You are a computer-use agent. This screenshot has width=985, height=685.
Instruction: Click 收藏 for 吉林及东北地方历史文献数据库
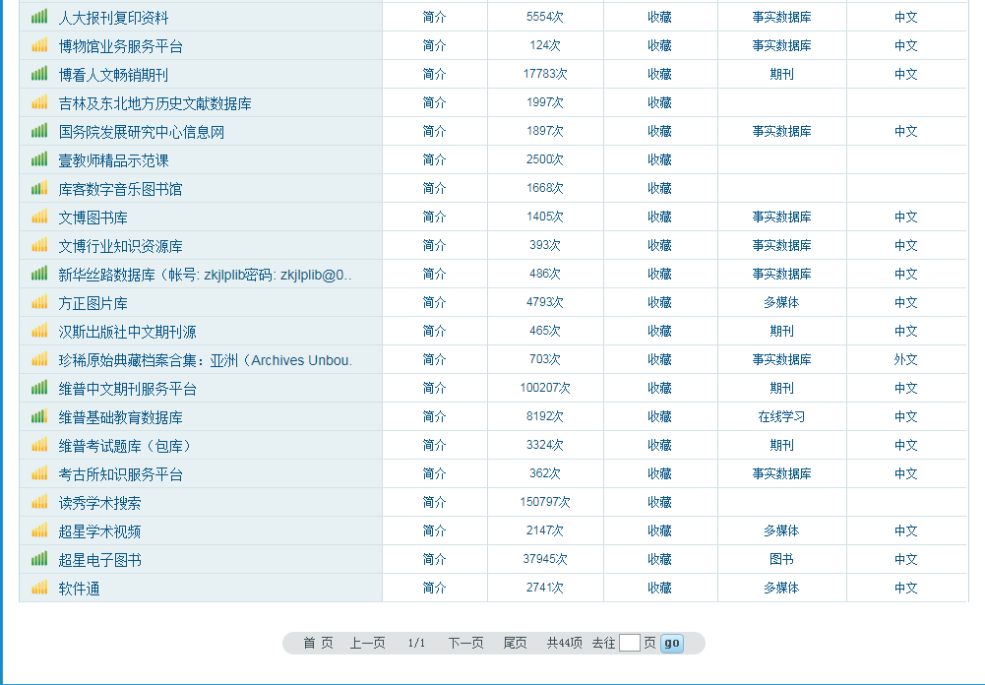(659, 102)
